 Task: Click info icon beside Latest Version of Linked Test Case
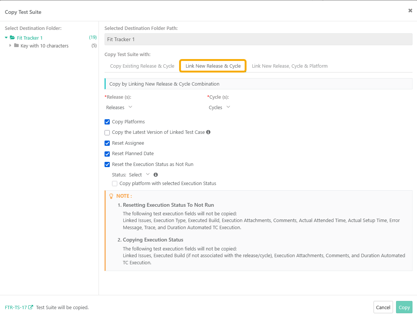[208, 132]
